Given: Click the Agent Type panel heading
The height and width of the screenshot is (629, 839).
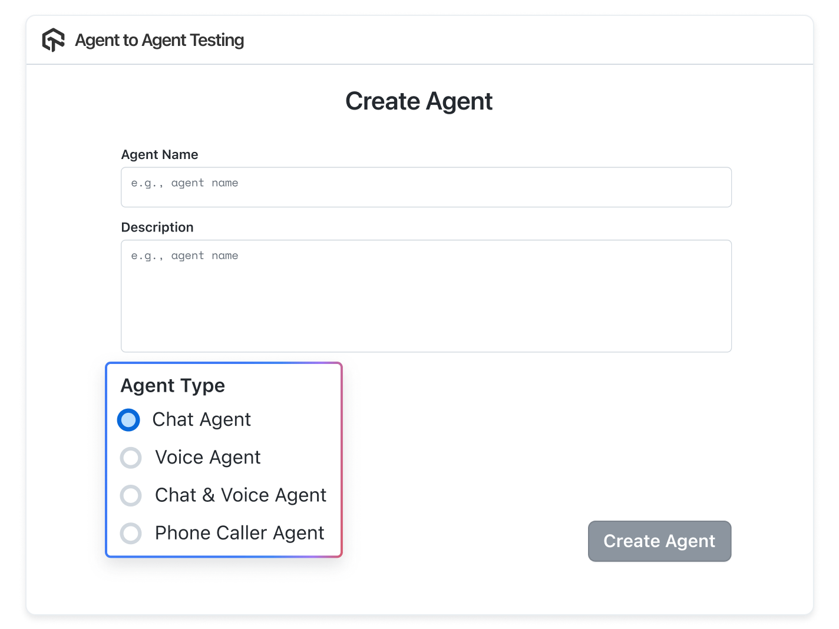Looking at the screenshot, I should point(173,385).
